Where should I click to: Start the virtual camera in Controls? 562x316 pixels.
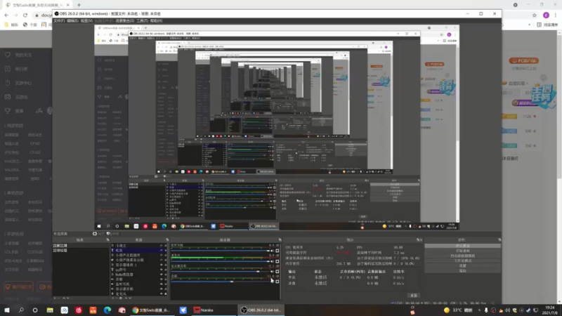(462, 256)
